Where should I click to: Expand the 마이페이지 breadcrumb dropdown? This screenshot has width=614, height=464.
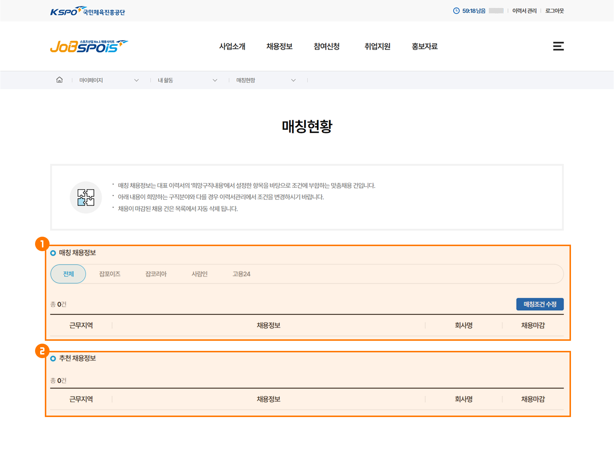[136, 80]
